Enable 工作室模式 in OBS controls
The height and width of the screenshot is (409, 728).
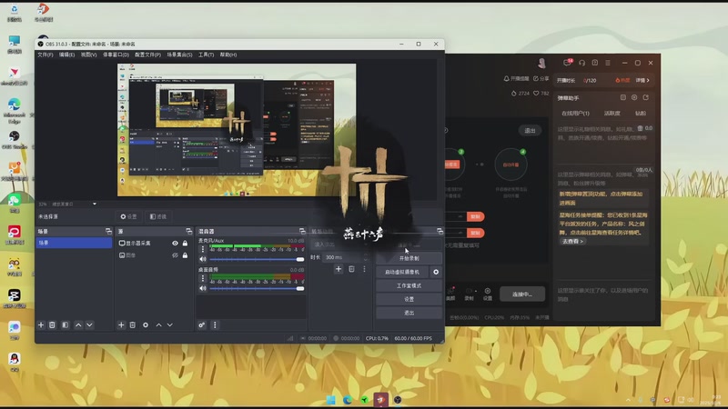click(x=409, y=285)
